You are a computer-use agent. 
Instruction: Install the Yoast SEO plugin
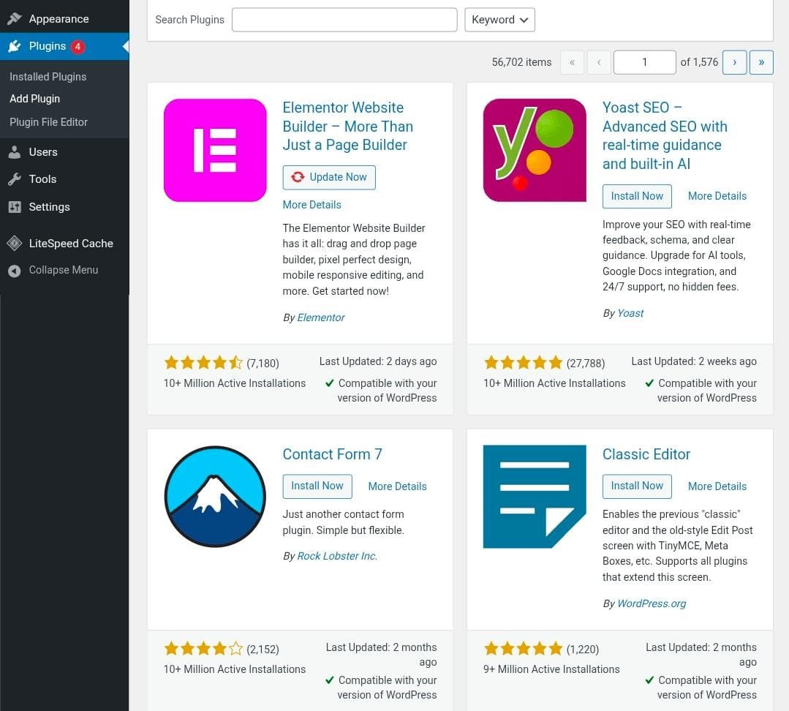pyautogui.click(x=637, y=196)
